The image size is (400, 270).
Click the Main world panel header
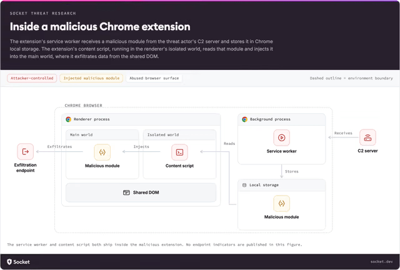pos(102,135)
